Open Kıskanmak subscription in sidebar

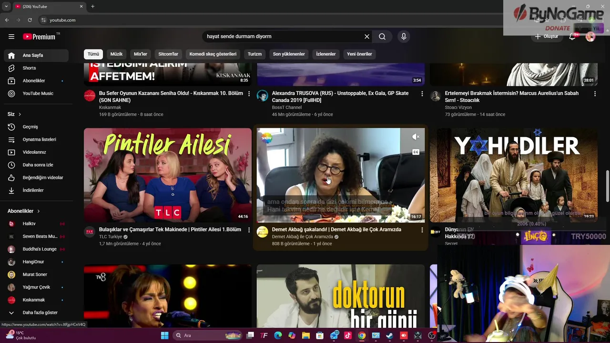pyautogui.click(x=36, y=300)
